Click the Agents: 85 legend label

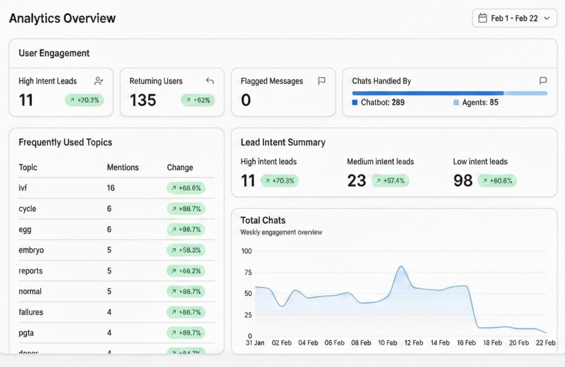click(x=480, y=102)
